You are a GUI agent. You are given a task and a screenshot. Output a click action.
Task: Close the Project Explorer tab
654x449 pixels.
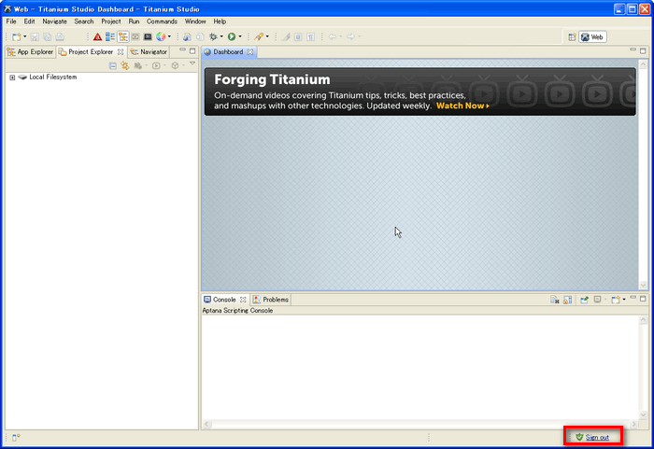[121, 52]
